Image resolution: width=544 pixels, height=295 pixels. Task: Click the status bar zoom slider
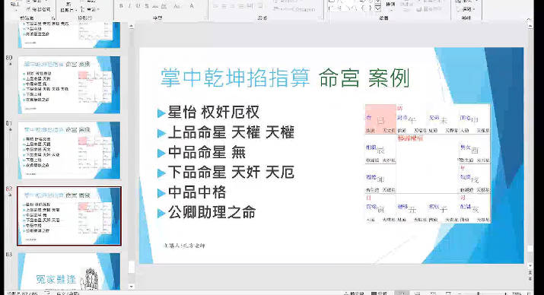pos(479,293)
